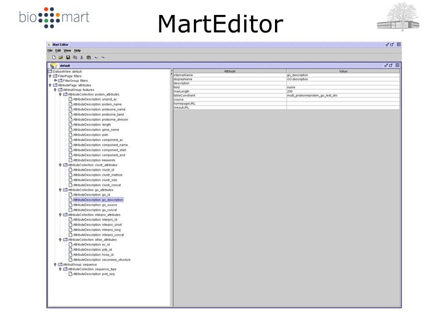Click the document icon beside go_id
Screen dimensions: 435x326
pyautogui.click(x=71, y=195)
